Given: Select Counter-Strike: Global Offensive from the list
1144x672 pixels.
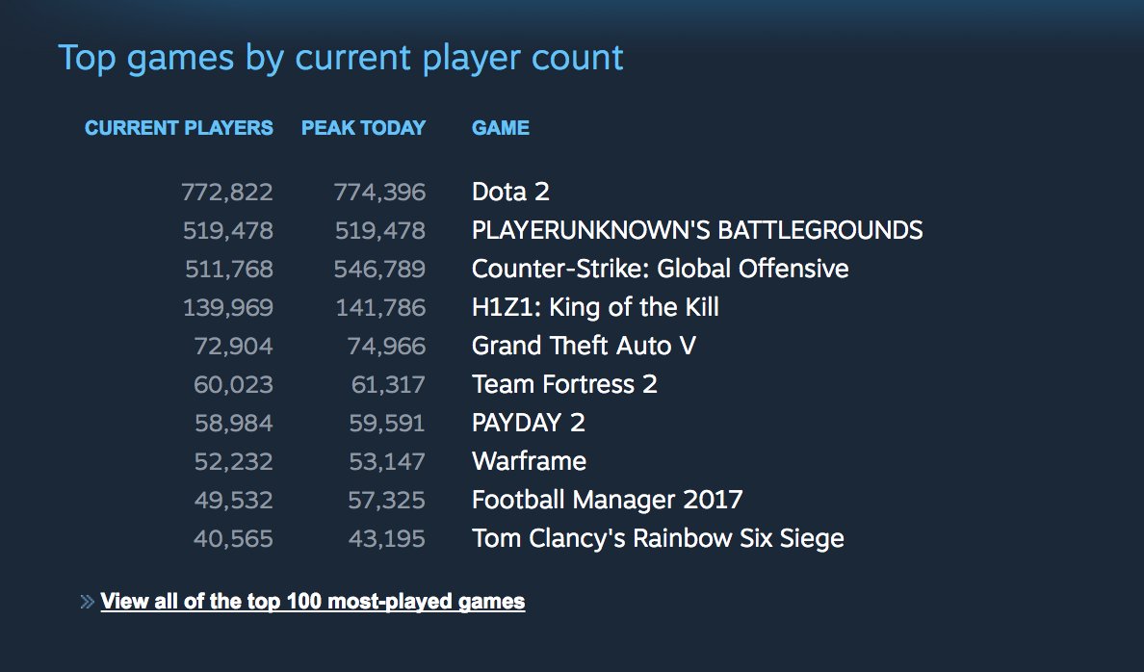Looking at the screenshot, I should pos(660,269).
